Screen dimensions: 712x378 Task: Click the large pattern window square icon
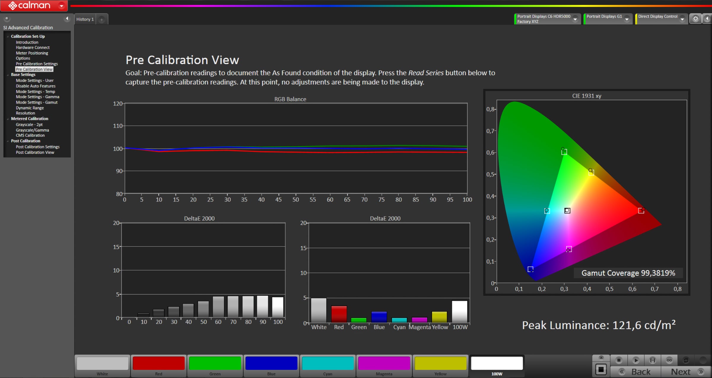point(601,369)
